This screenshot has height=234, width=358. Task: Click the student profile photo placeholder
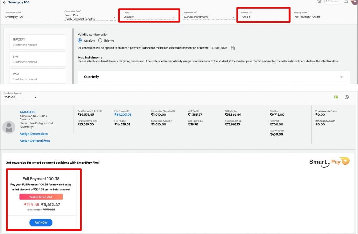coord(9,127)
